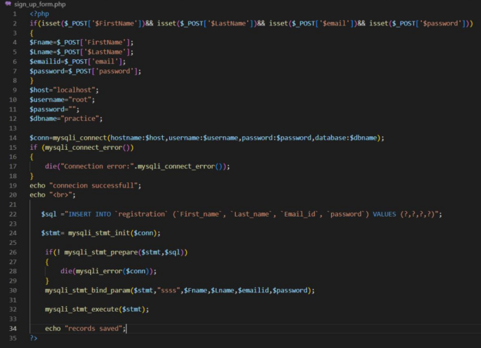Image resolution: width=481 pixels, height=348 pixels.
Task: Click the mysqli_stmt_execute($stmt) line
Action: pyautogui.click(x=97, y=309)
